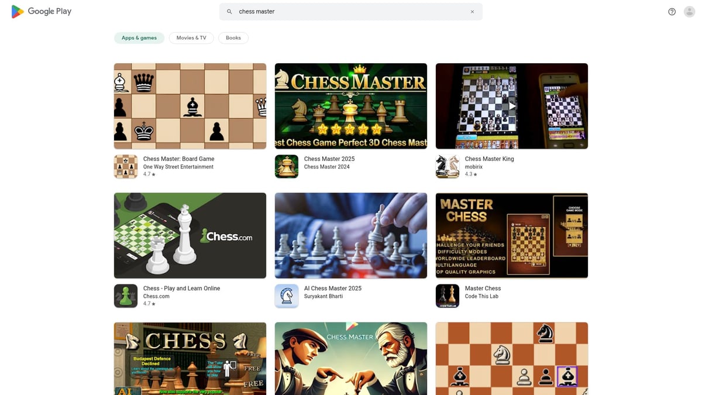Click the search magnifier icon

click(229, 11)
